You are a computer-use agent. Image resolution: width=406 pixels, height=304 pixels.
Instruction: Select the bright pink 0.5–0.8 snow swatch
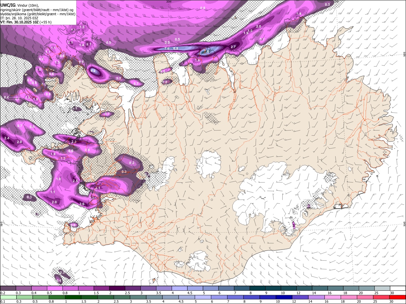tap(55, 288)
